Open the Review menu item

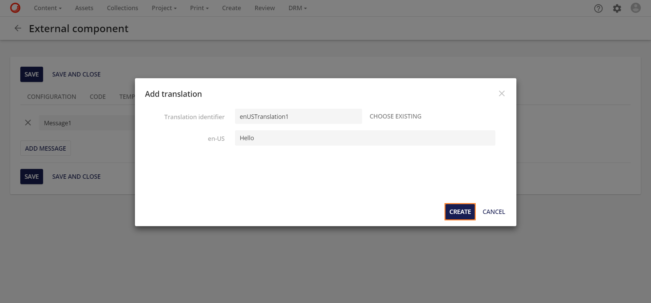click(265, 8)
